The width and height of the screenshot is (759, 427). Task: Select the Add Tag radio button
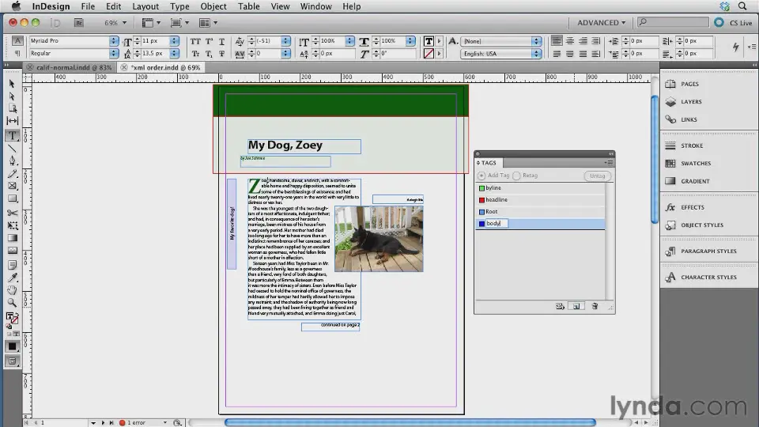click(481, 176)
